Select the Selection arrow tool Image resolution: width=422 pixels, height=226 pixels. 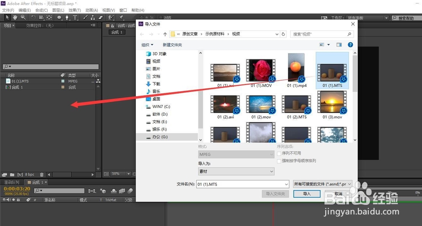(7, 17)
